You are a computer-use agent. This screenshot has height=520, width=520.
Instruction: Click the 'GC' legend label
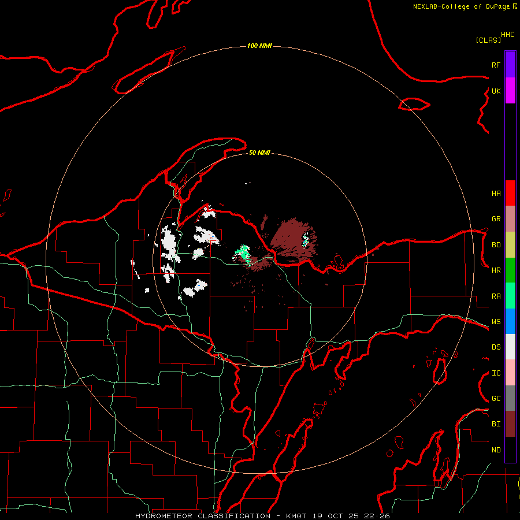click(x=496, y=399)
